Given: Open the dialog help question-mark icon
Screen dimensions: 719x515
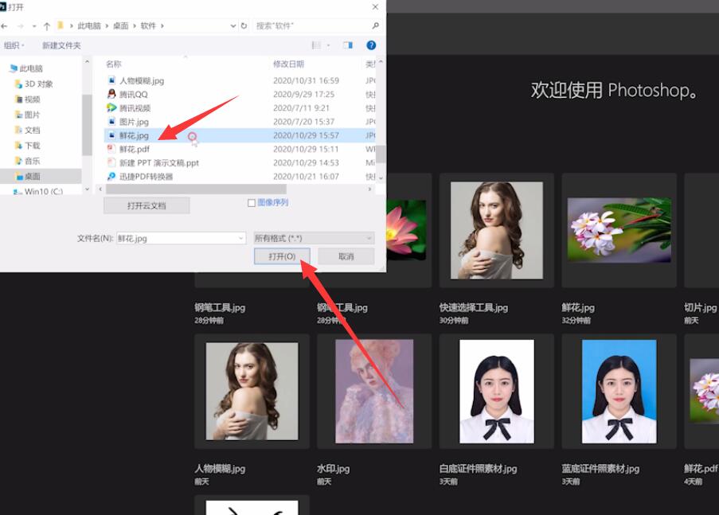Looking at the screenshot, I should coord(371,45).
